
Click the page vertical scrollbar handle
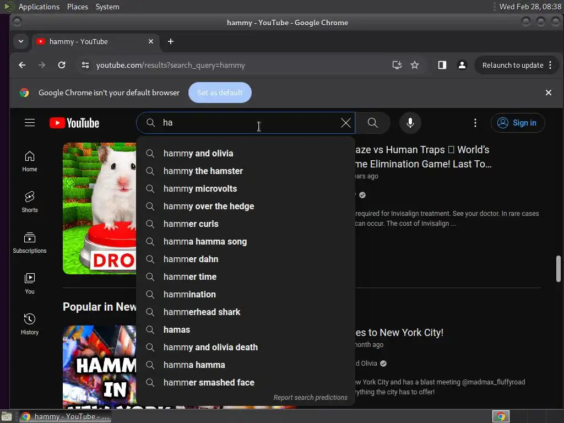pos(558,269)
